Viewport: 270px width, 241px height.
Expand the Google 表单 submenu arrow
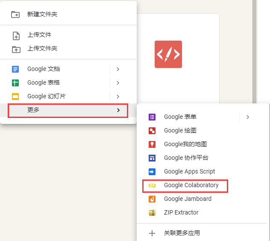(x=248, y=117)
